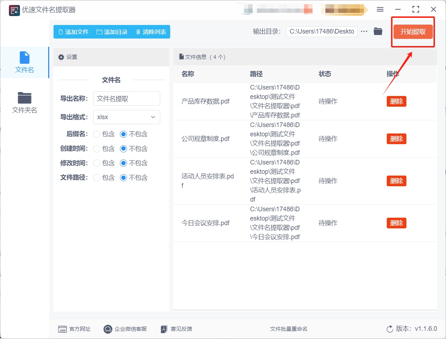The width and height of the screenshot is (446, 339).
Task: Click 待操作 status of 今日会议安排.pdf
Action: coord(328,223)
